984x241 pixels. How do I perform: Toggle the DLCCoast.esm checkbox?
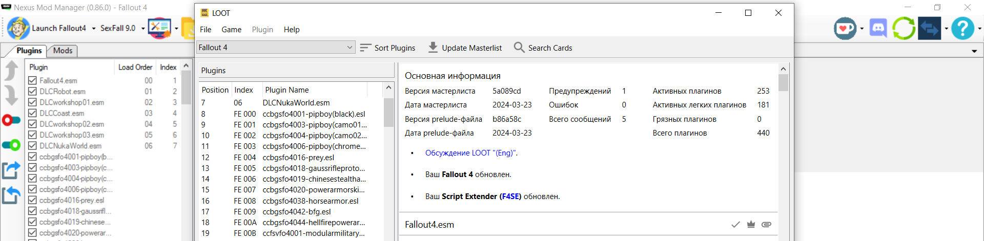[x=33, y=113]
